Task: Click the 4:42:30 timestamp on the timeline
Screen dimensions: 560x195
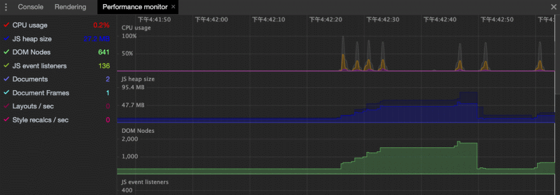Action: click(383, 20)
